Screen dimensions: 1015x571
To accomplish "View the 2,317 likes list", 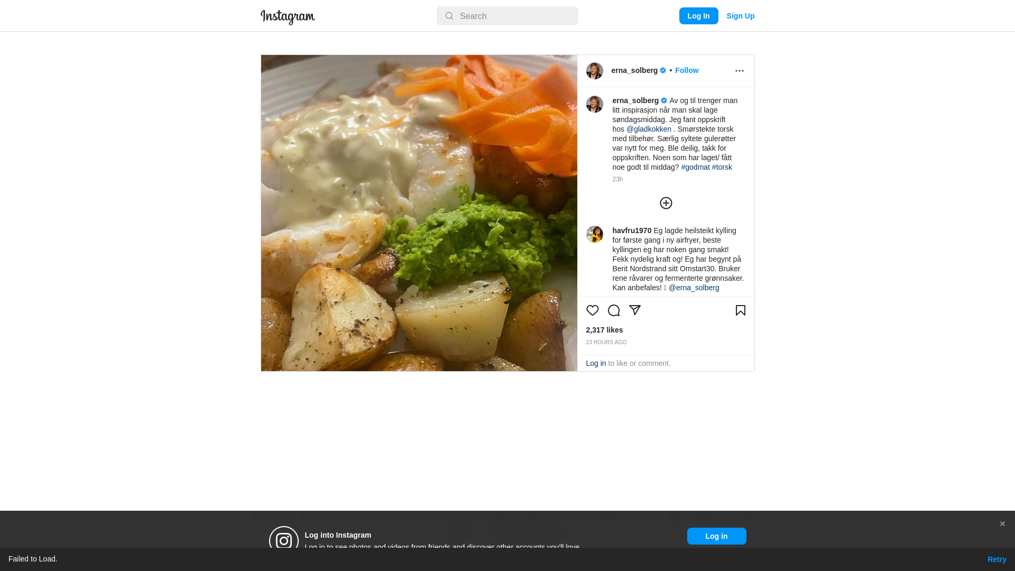I will pos(604,330).
